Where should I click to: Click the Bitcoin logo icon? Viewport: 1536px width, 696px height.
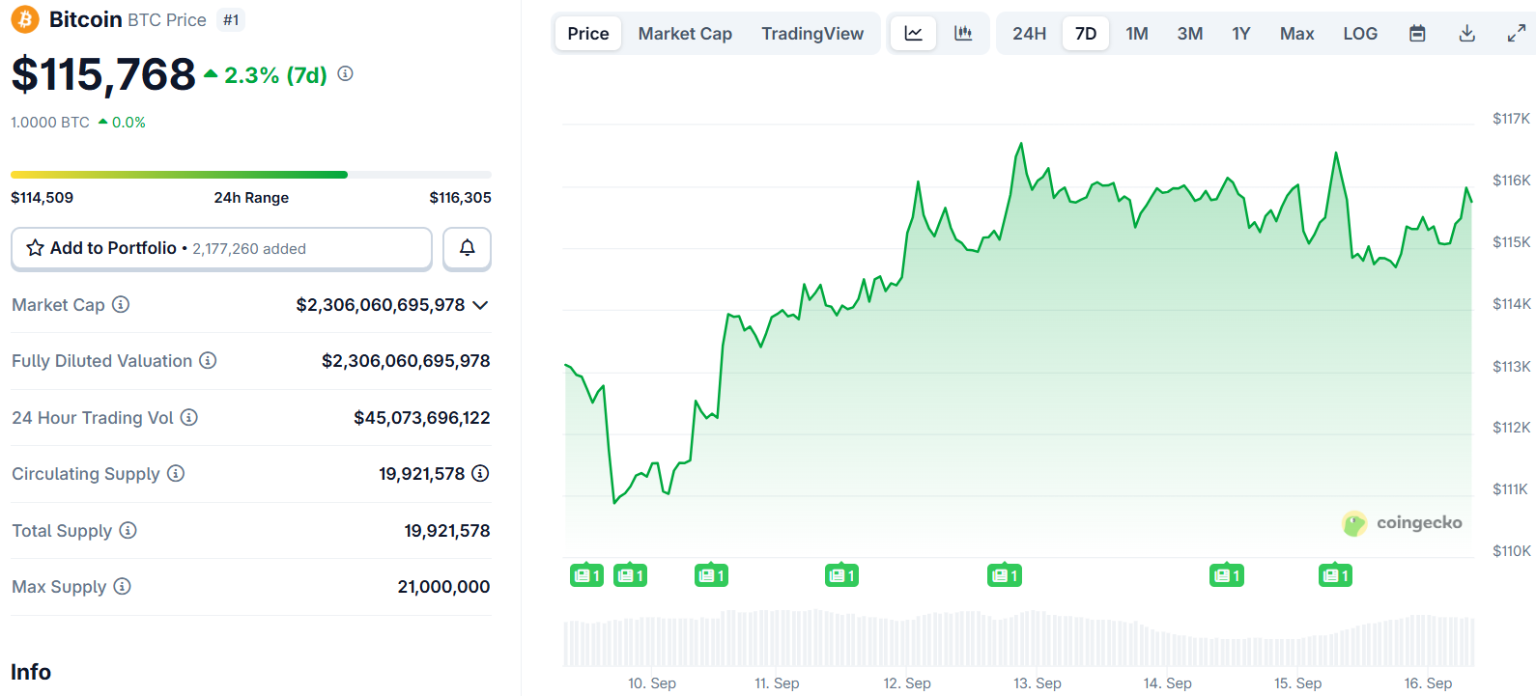[x=25, y=19]
